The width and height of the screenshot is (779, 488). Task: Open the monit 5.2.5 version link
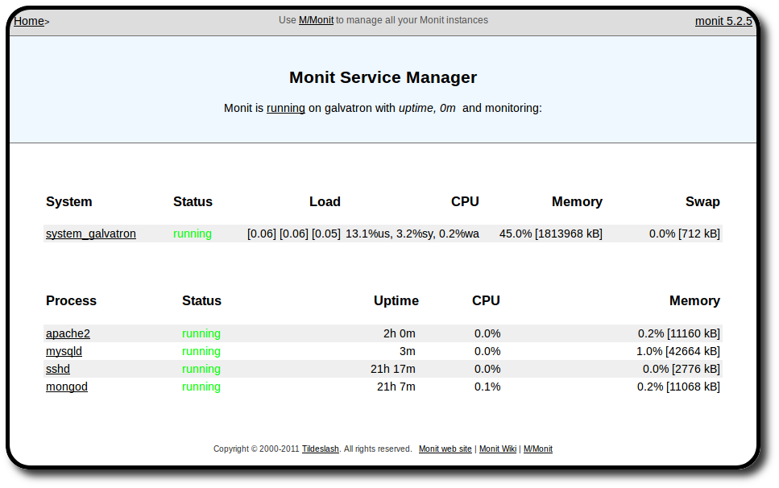pyautogui.click(x=723, y=21)
